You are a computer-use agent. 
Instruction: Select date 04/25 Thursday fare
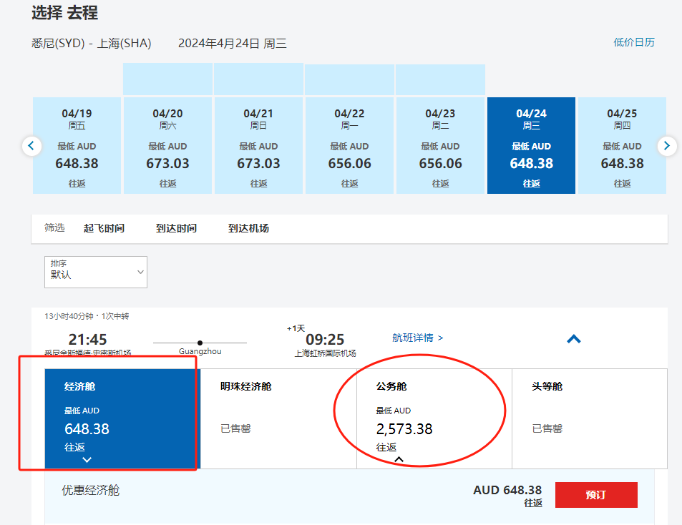tap(622, 146)
